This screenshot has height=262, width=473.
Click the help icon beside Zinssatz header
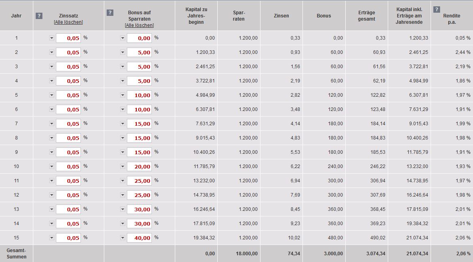[x=39, y=16]
